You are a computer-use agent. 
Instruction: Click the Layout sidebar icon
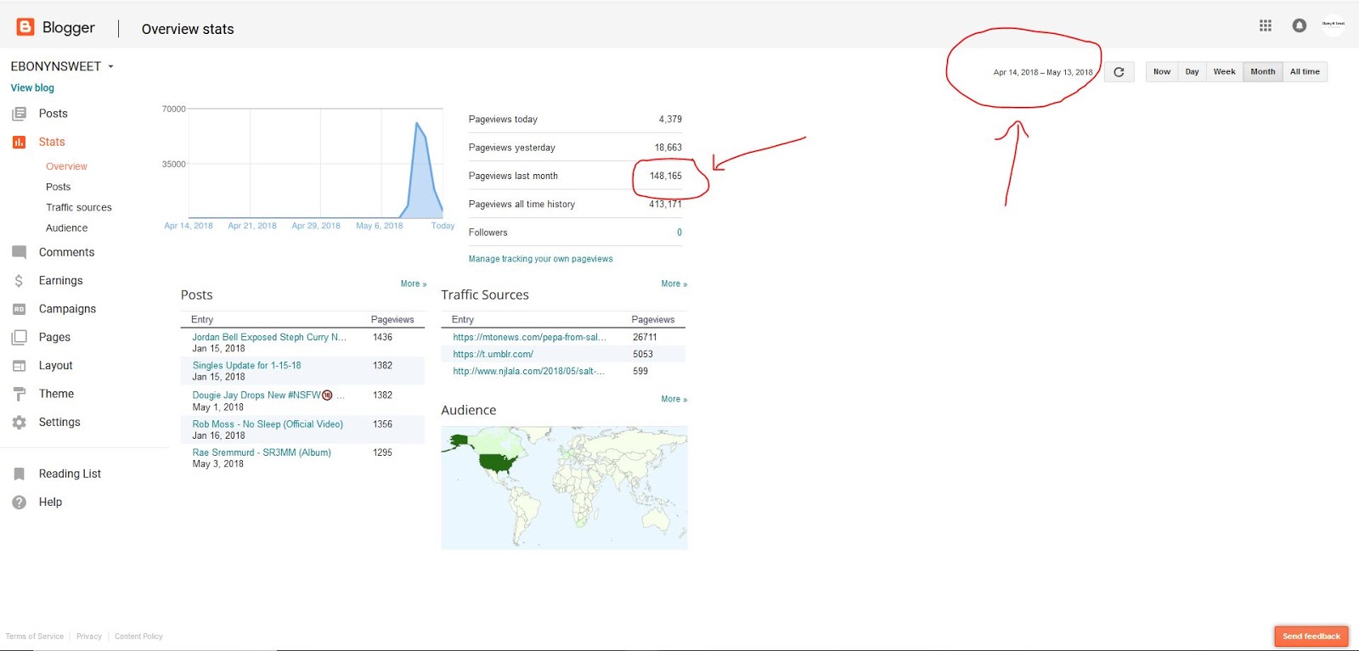[x=19, y=366]
